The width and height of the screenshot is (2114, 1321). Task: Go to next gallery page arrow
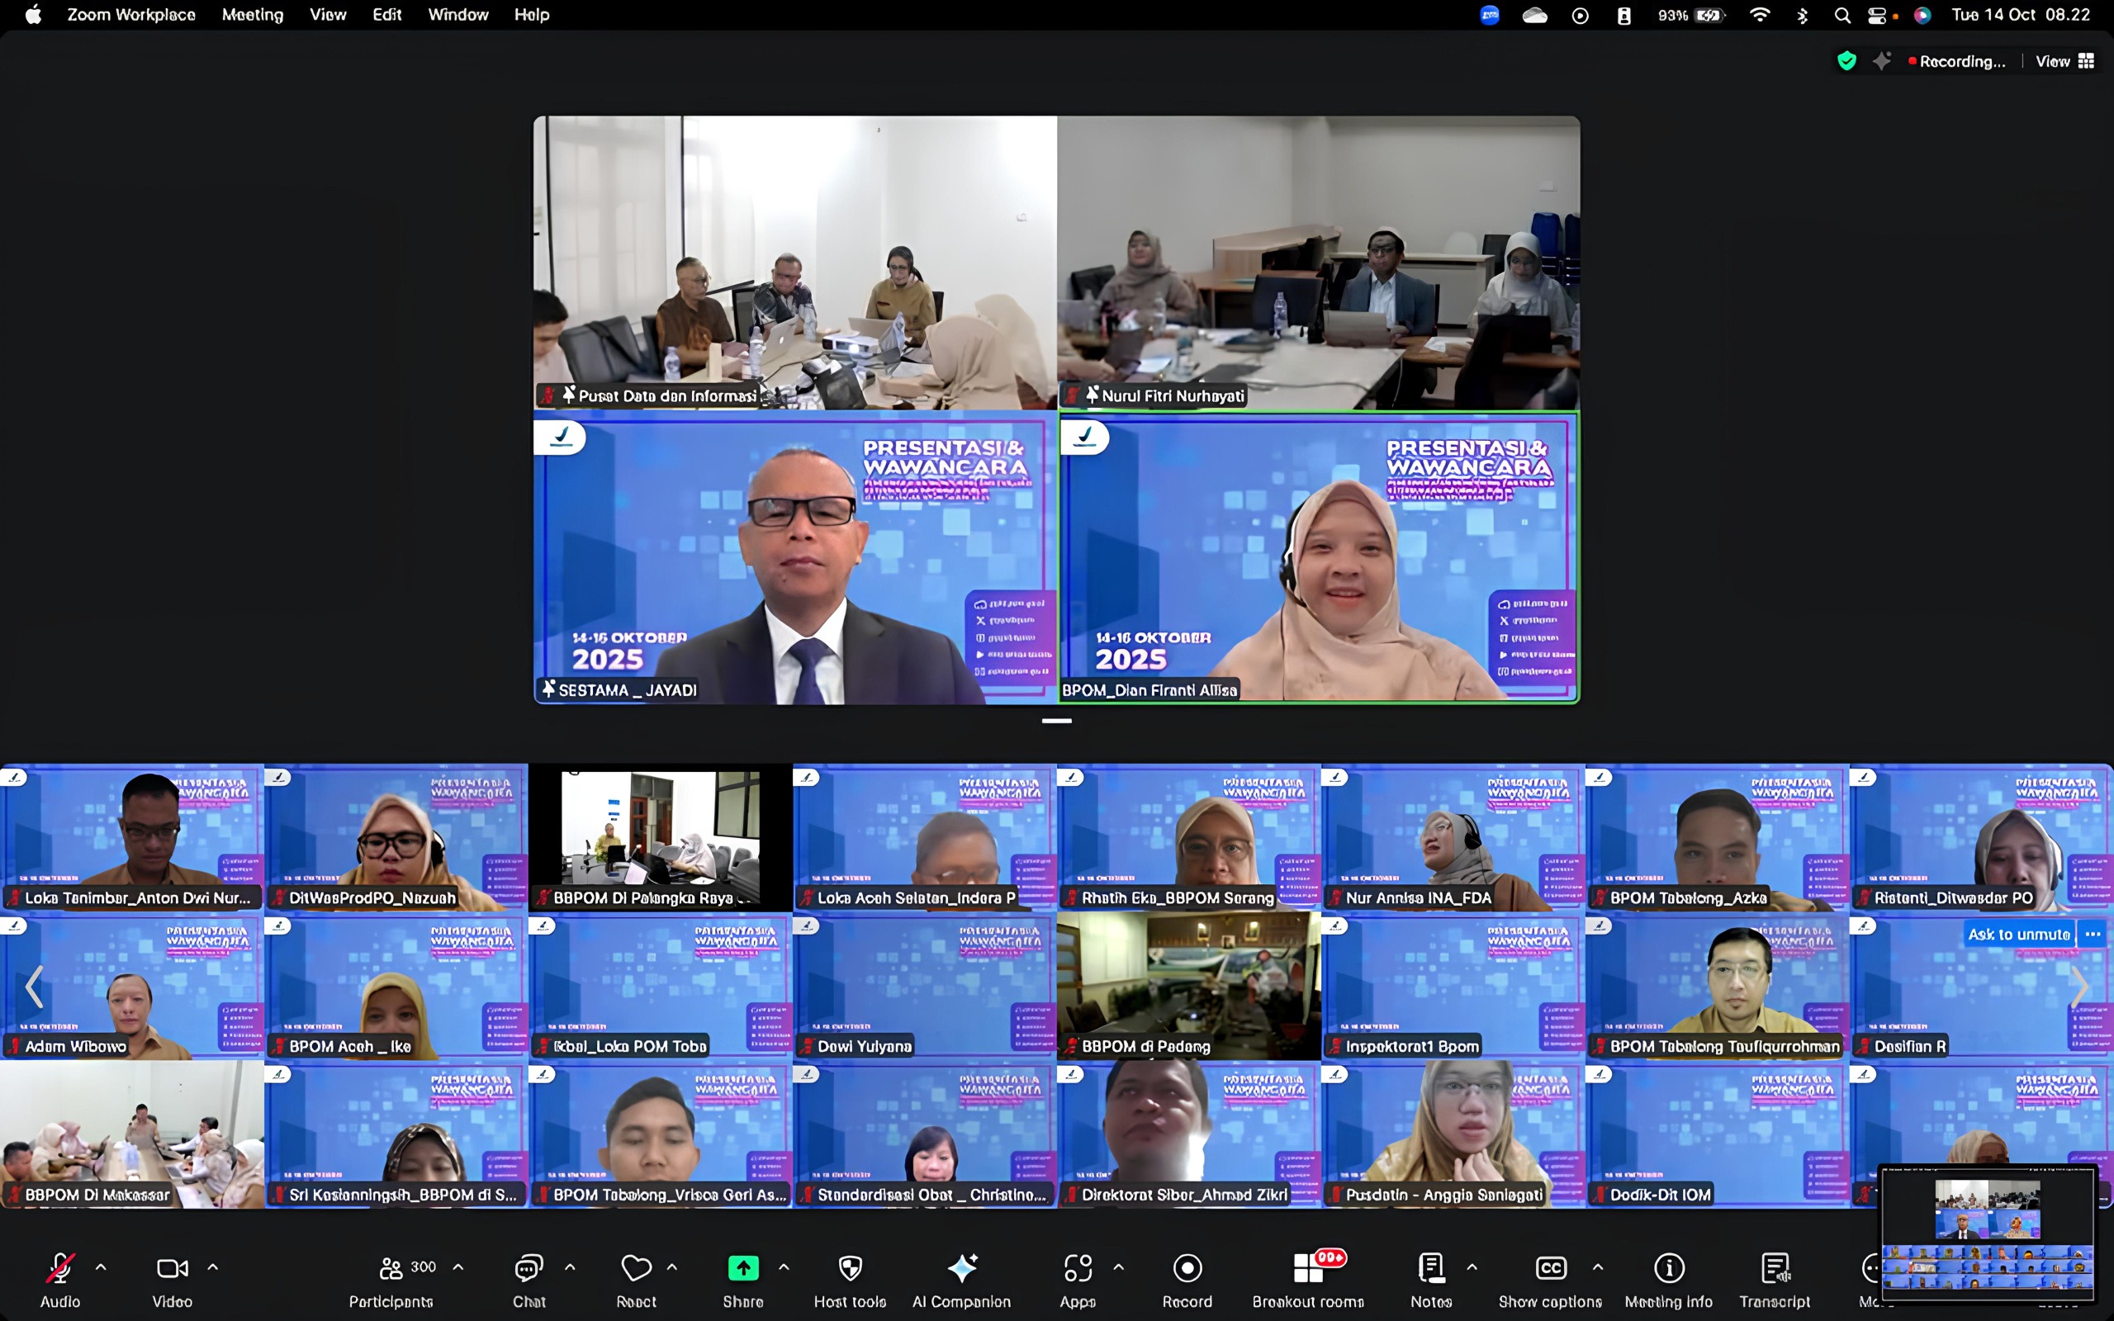[2080, 987]
